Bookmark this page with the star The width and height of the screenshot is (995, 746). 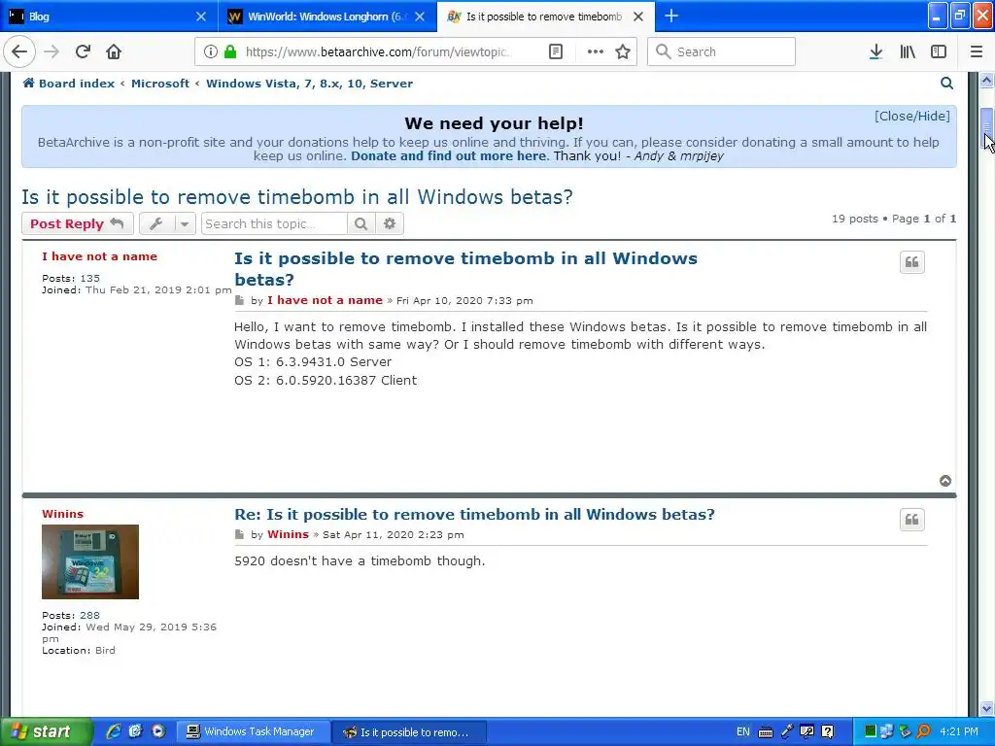click(x=623, y=51)
